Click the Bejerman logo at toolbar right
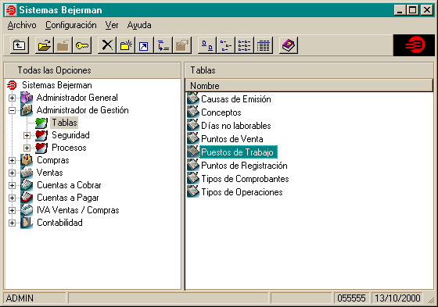This screenshot has width=438, height=307. pyautogui.click(x=414, y=45)
